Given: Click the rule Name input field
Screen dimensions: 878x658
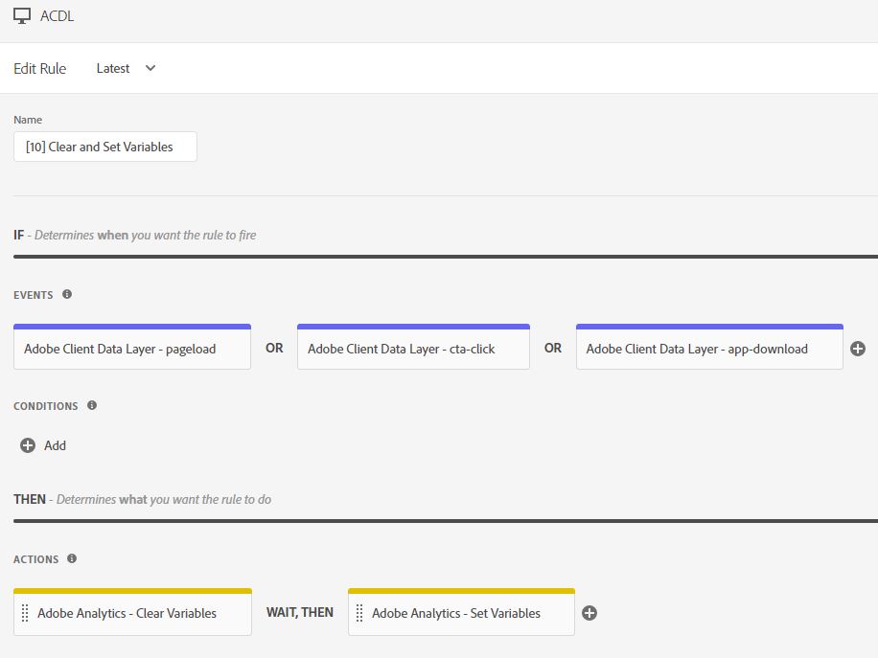Looking at the screenshot, I should [x=105, y=147].
